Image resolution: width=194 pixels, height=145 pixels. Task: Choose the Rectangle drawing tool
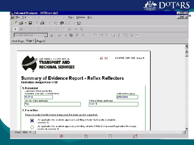coord(33,29)
